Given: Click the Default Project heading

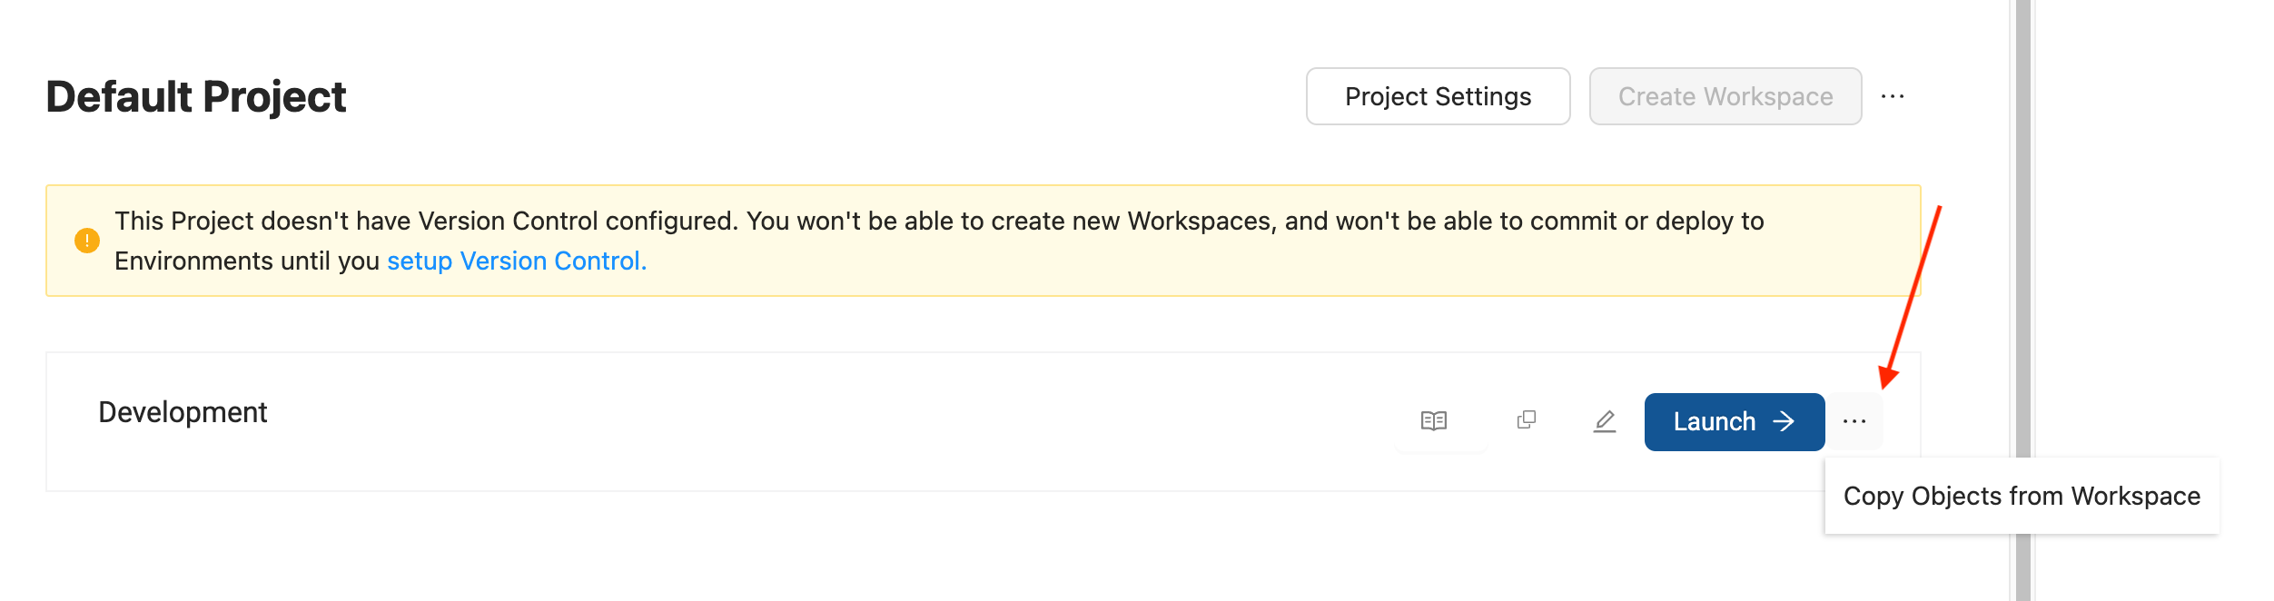Looking at the screenshot, I should point(196,97).
